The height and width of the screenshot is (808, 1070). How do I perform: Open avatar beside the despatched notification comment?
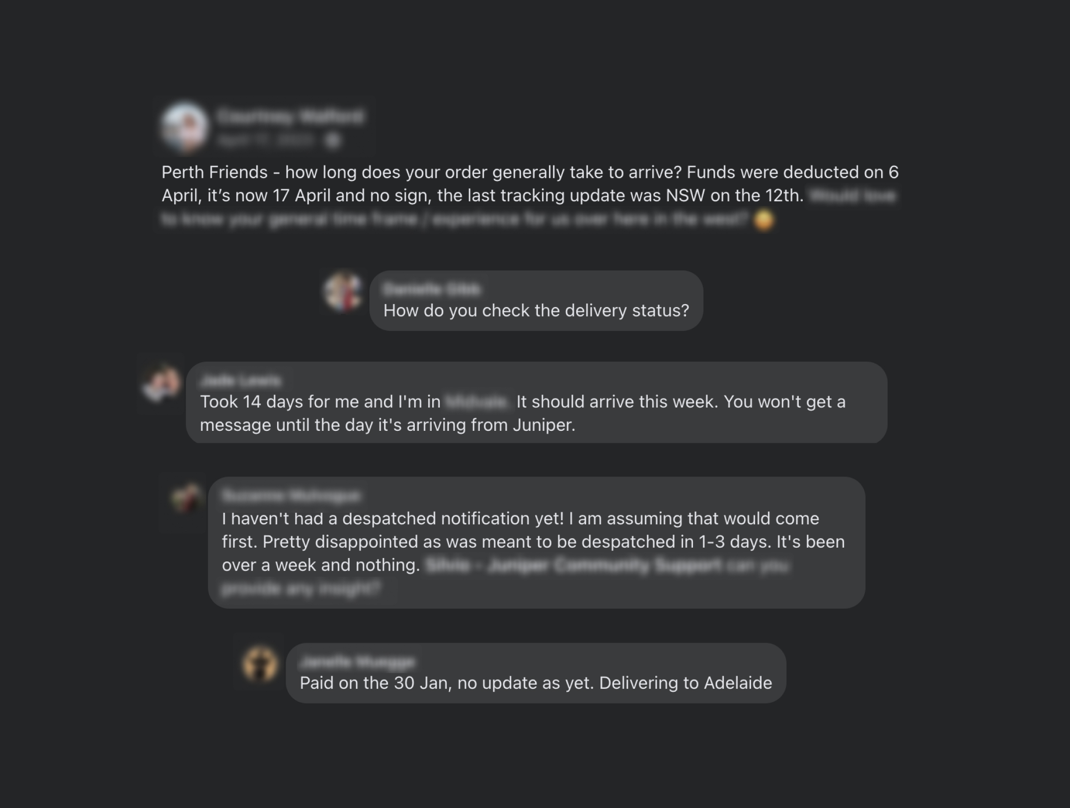click(x=186, y=497)
